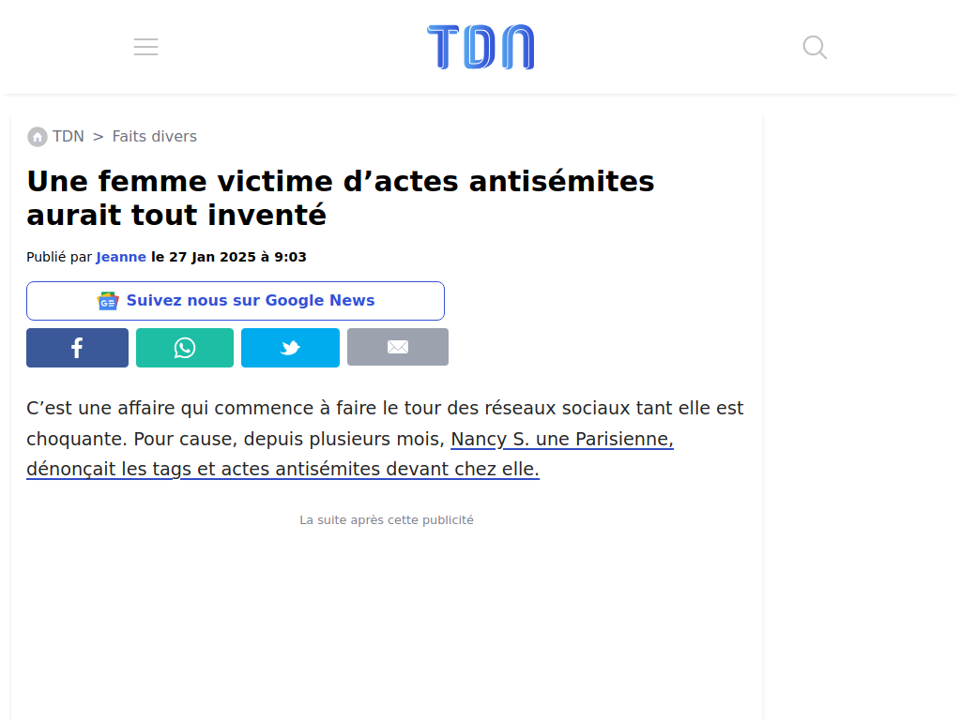Click the home icon in the breadcrumb
This screenshot has height=720, width=961.
pyautogui.click(x=38, y=137)
